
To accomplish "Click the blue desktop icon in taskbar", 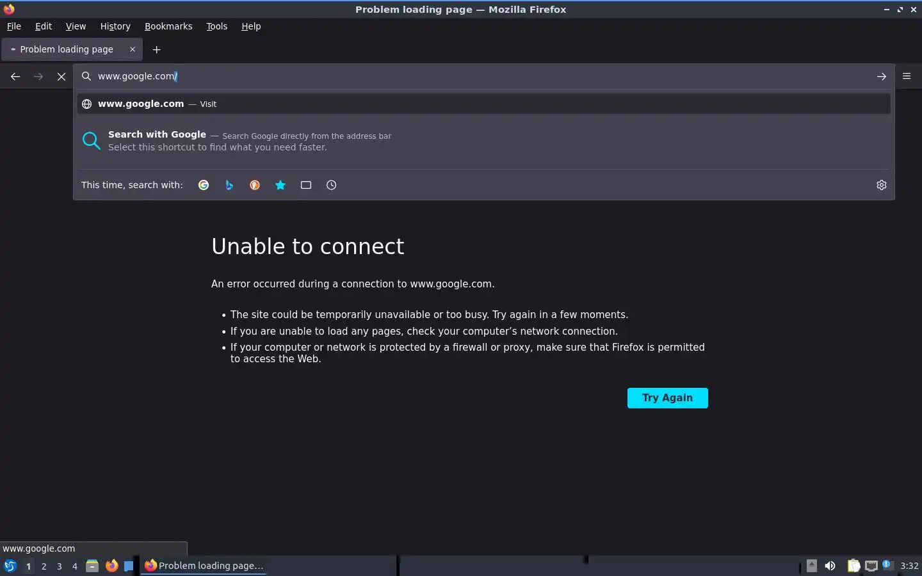I will [129, 566].
